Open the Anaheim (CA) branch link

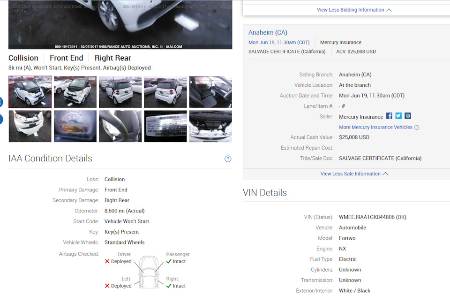(x=268, y=32)
